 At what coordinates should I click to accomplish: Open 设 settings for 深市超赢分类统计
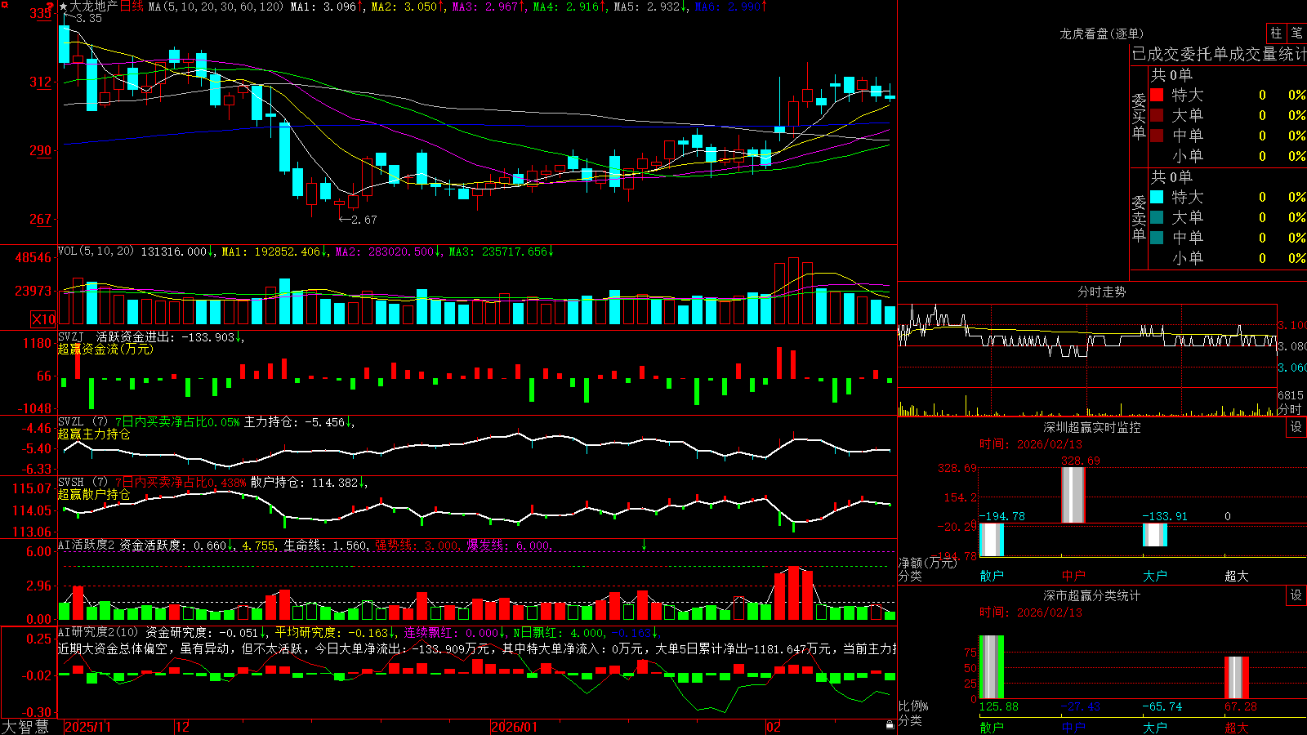point(1296,595)
